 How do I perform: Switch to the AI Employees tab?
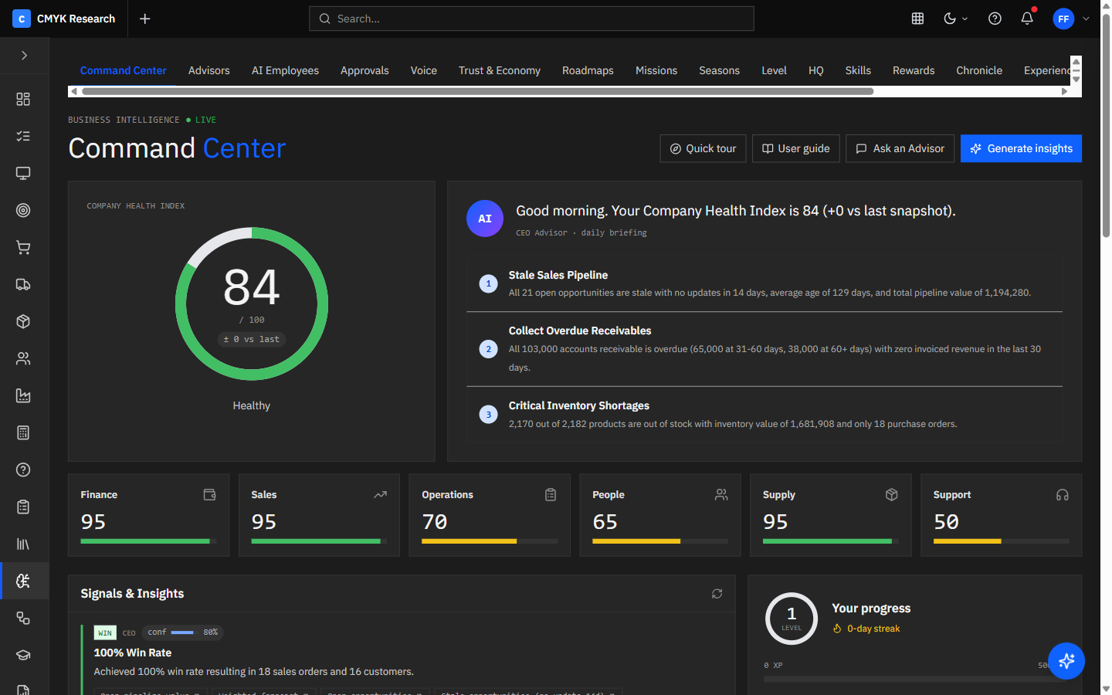tap(285, 70)
